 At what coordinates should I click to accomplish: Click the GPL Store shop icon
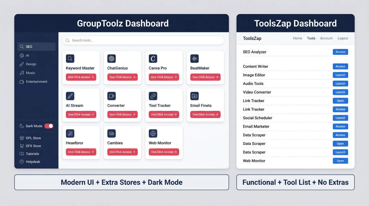pyautogui.click(x=22, y=138)
